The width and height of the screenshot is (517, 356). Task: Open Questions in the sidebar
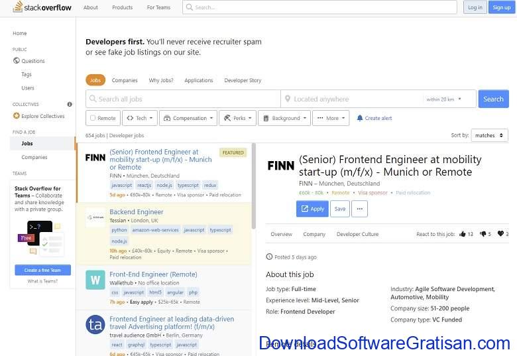pyautogui.click(x=33, y=61)
